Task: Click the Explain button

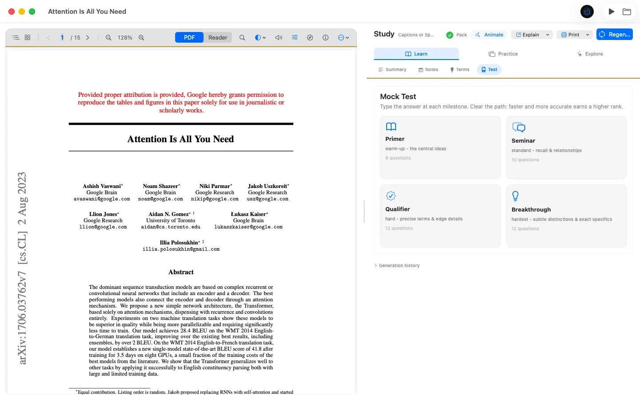Action: coord(528,35)
